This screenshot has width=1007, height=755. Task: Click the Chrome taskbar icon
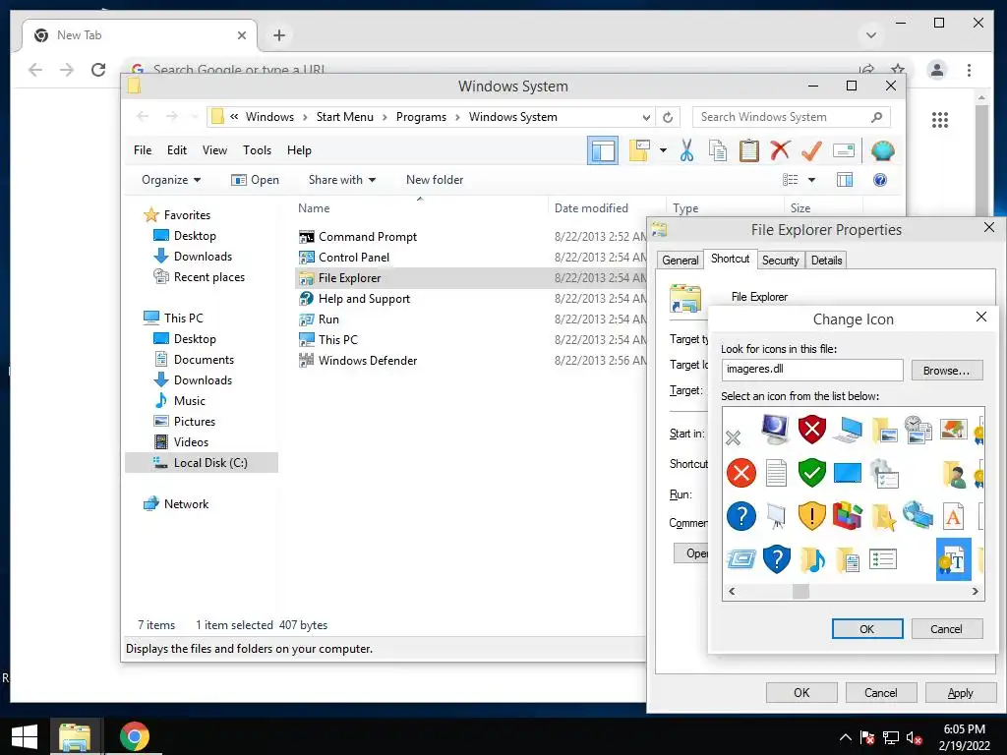pyautogui.click(x=134, y=736)
